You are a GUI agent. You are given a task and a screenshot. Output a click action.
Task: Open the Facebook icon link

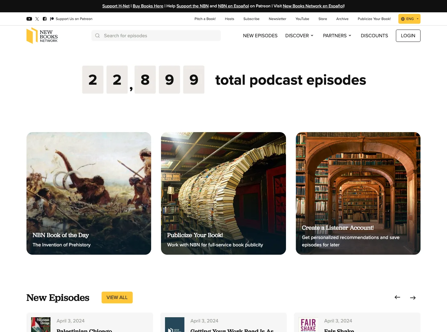point(45,19)
